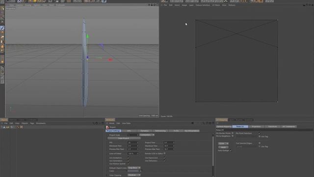The width and height of the screenshot is (314, 177).
Task: Open the Default Object Color dropdown
Action: coord(134,168)
